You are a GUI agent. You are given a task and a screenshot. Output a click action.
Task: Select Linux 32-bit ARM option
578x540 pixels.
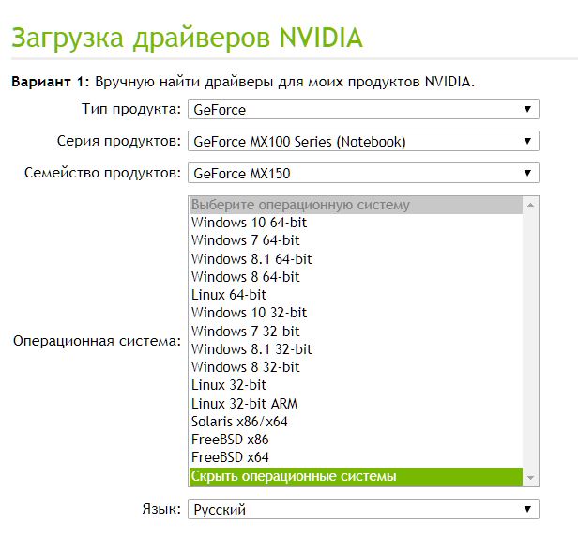pyautogui.click(x=356, y=404)
